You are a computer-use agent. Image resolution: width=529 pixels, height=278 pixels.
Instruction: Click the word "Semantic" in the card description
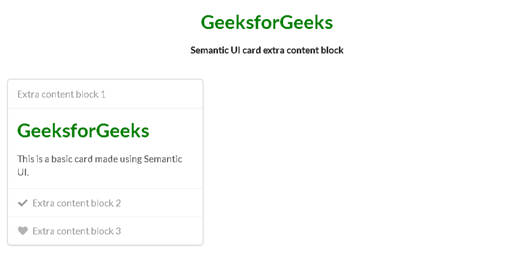point(163,159)
